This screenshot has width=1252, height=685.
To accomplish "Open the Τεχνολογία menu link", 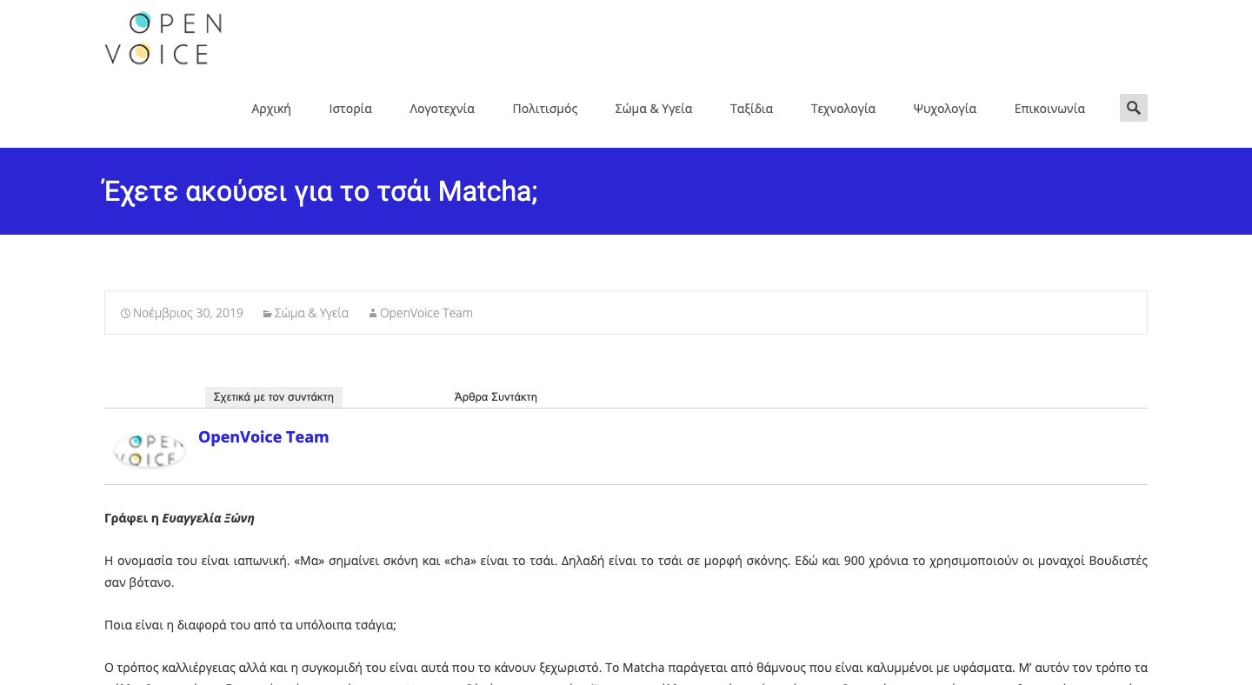I will pos(842,109).
